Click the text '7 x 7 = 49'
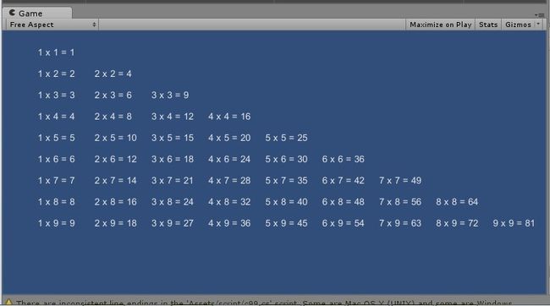 click(400, 181)
